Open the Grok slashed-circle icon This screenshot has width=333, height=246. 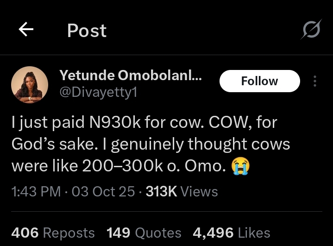pyautogui.click(x=311, y=31)
